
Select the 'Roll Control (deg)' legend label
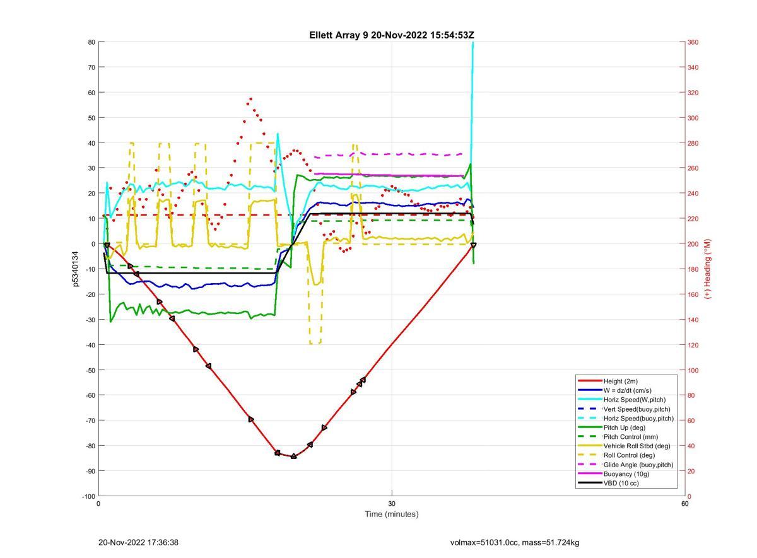coord(629,455)
